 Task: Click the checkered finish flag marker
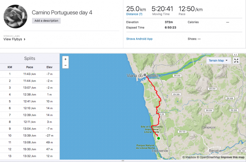click(144, 74)
